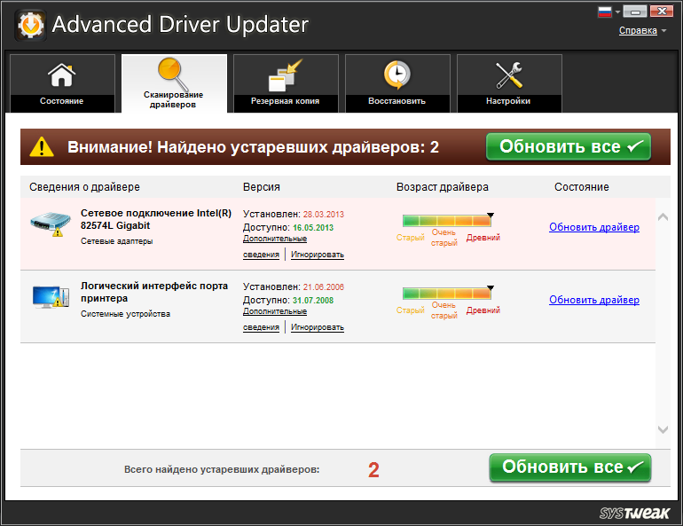Click the Intel network adapter device icon
The width and height of the screenshot is (683, 526).
pos(51,224)
